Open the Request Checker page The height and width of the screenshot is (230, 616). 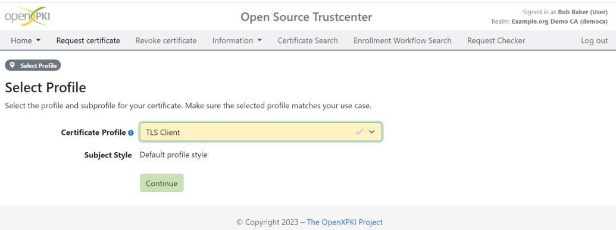[x=496, y=40]
